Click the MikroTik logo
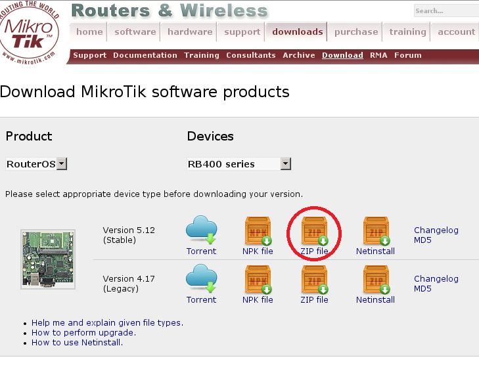479x369 pixels. pyautogui.click(x=28, y=32)
